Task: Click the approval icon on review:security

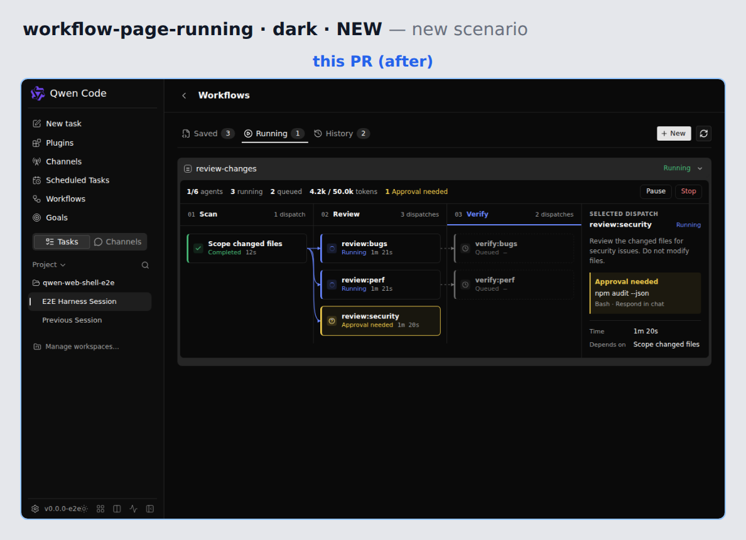Action: (x=332, y=321)
